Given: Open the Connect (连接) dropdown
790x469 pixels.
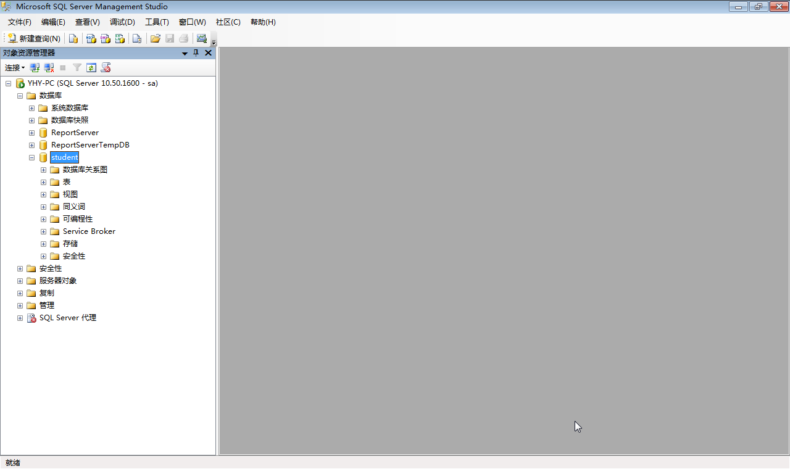Looking at the screenshot, I should click(15, 67).
